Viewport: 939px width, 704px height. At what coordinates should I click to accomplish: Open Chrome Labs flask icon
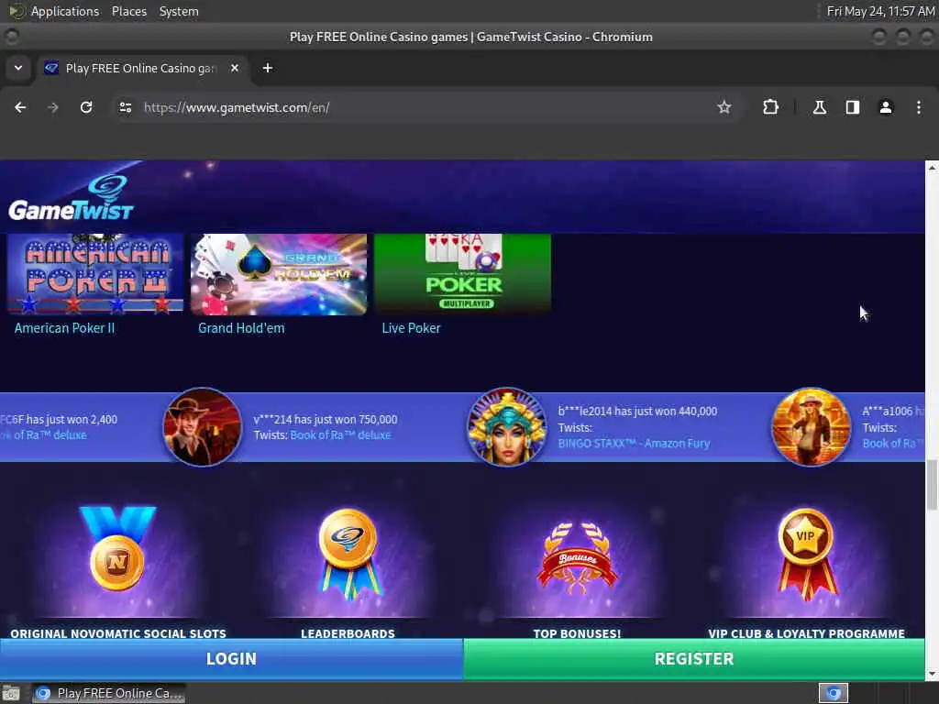(x=819, y=107)
